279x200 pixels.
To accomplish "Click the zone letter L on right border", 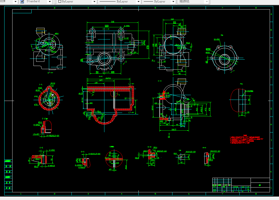I will point(271,188).
